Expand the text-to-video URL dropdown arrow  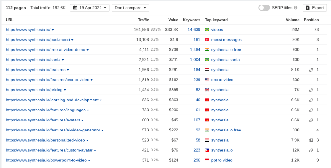click(x=91, y=80)
